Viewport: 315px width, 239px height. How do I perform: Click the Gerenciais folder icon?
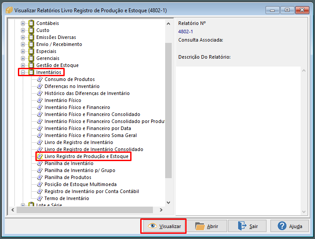(31, 58)
